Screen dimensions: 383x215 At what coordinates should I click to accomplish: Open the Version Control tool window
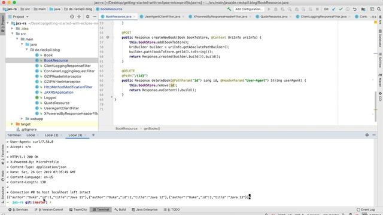point(48,210)
